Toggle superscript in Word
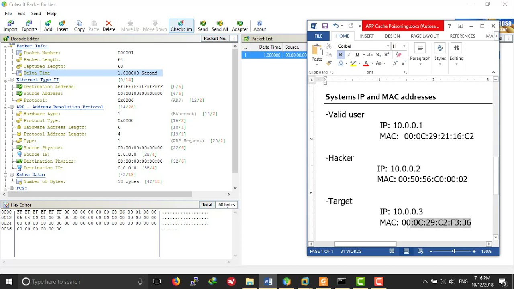 click(386, 55)
